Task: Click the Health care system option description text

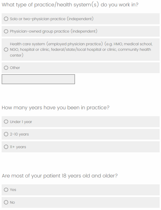Action: pyautogui.click(x=81, y=50)
